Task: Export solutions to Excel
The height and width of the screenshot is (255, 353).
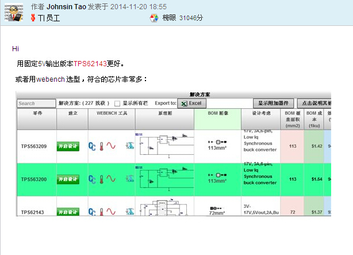Action: click(x=191, y=104)
